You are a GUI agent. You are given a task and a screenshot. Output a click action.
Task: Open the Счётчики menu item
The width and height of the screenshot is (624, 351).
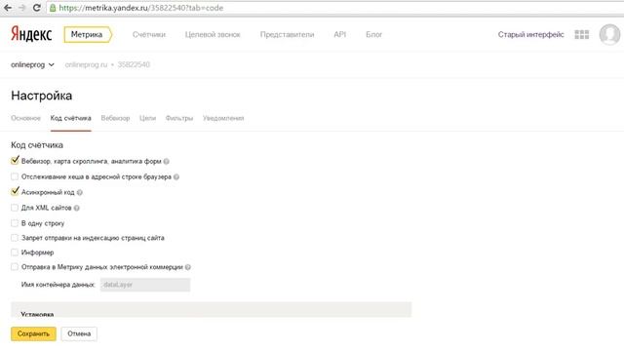(x=149, y=35)
